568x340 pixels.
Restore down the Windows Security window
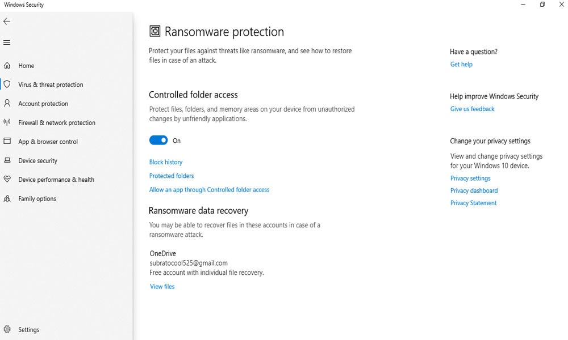(x=542, y=5)
